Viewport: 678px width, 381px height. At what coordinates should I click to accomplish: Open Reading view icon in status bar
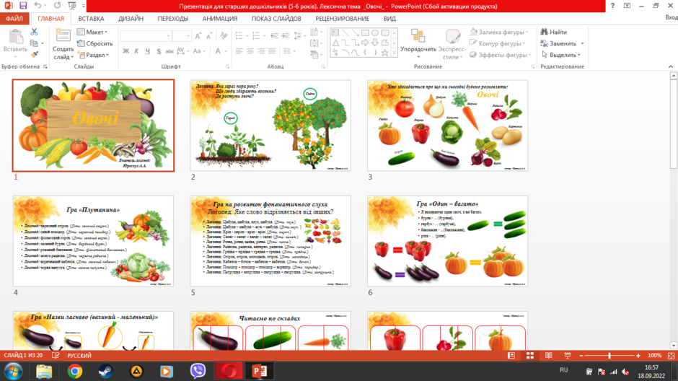(x=548, y=356)
